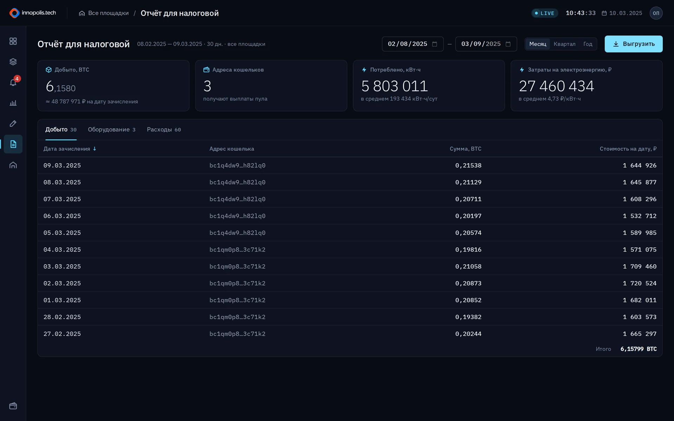Click amount 0,21058 in table
The image size is (674, 421).
pyautogui.click(x=468, y=266)
